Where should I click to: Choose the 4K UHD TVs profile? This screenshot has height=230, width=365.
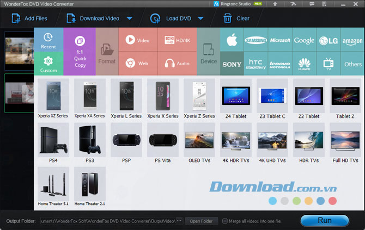tap(272, 143)
